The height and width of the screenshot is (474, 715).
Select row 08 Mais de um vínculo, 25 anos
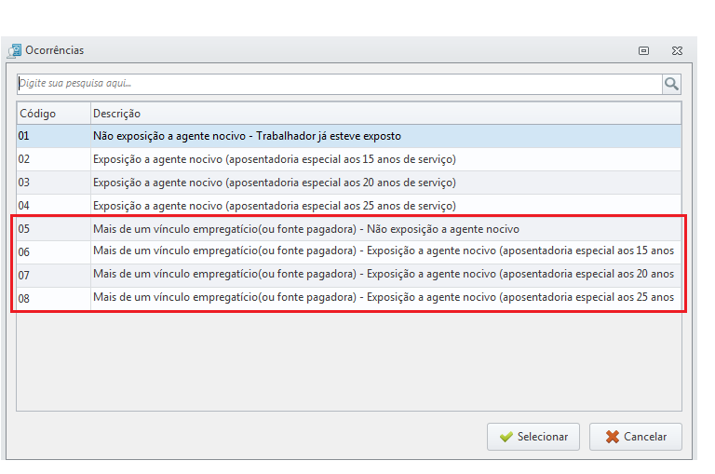pos(349,299)
